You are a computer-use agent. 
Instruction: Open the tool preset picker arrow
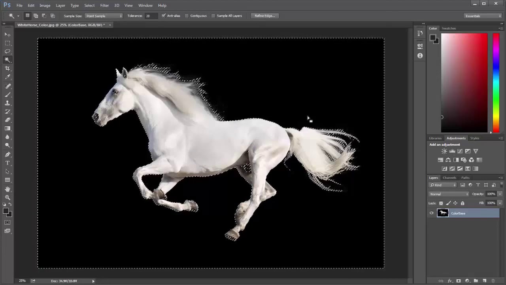tap(18, 16)
